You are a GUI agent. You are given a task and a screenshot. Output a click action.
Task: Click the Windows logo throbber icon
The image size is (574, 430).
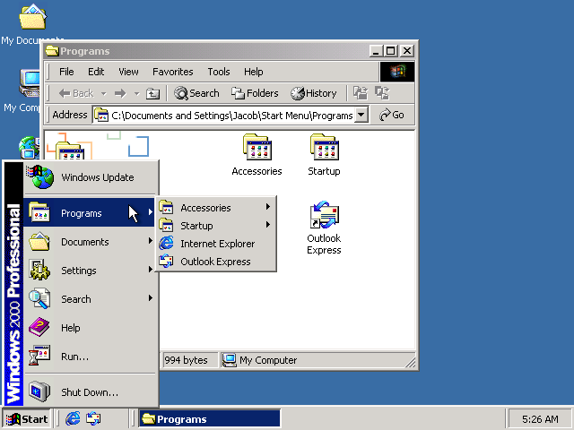point(397,72)
